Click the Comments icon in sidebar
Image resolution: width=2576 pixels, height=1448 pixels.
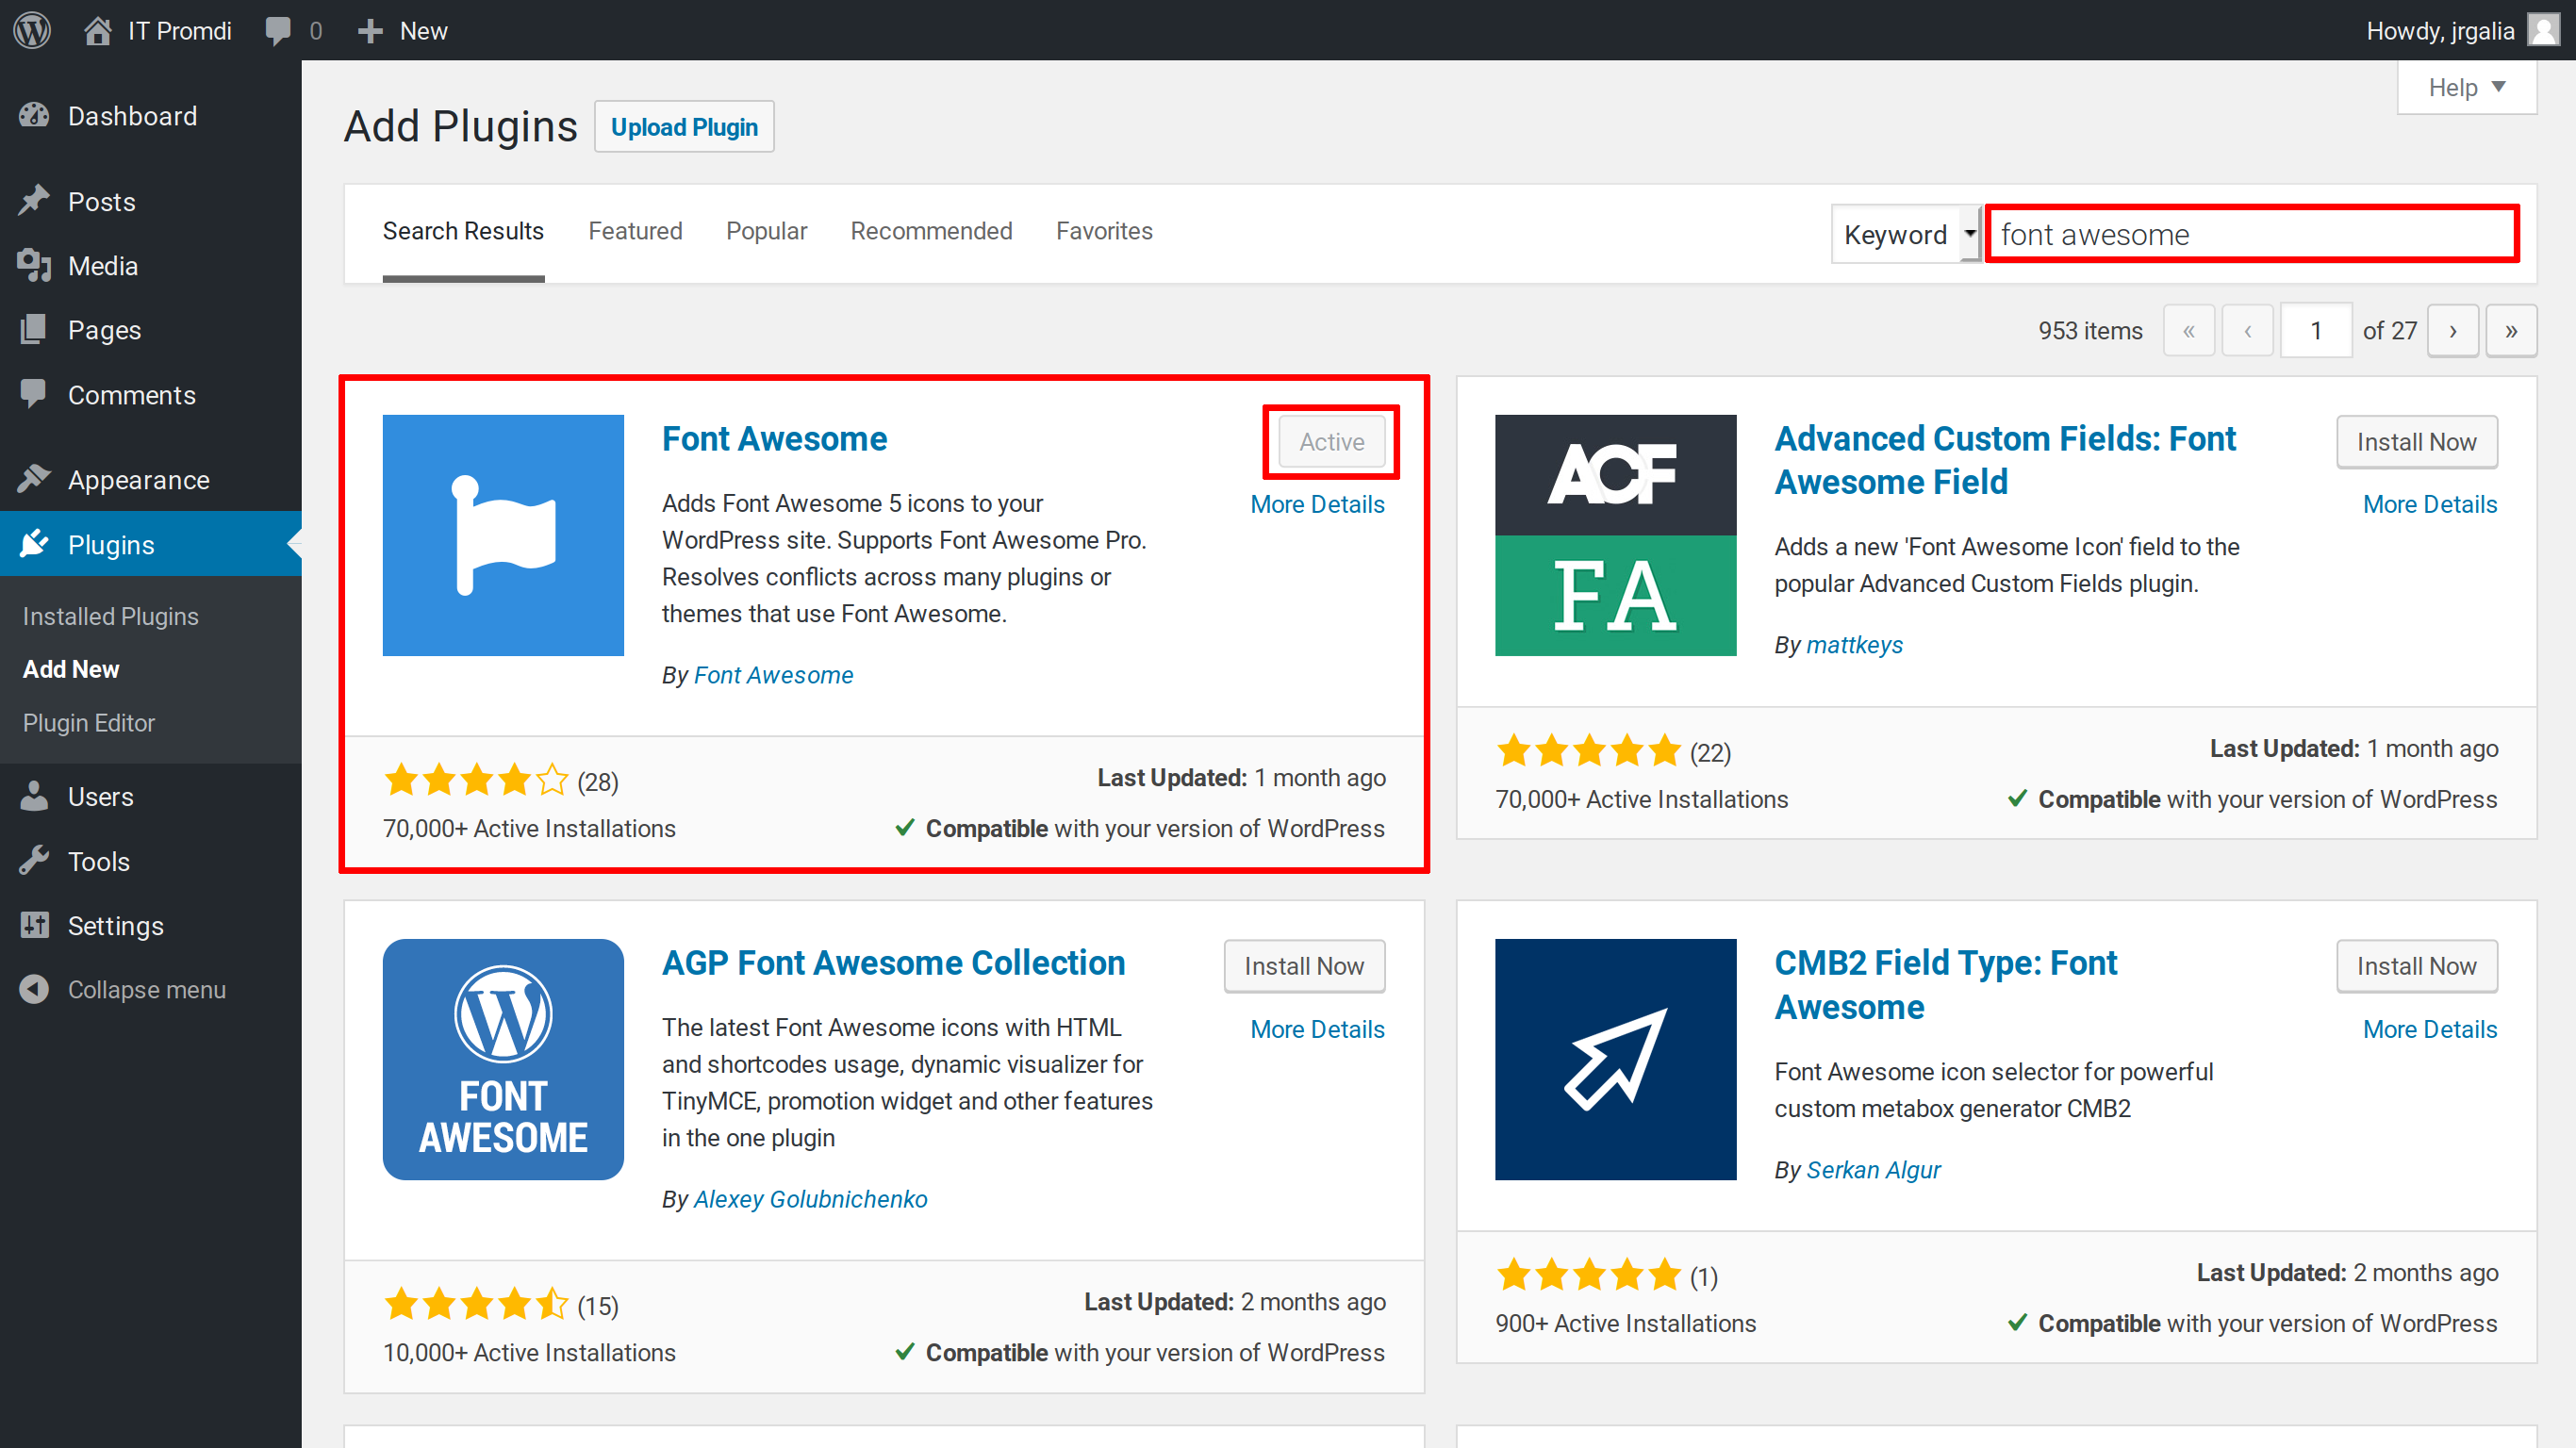pyautogui.click(x=34, y=394)
